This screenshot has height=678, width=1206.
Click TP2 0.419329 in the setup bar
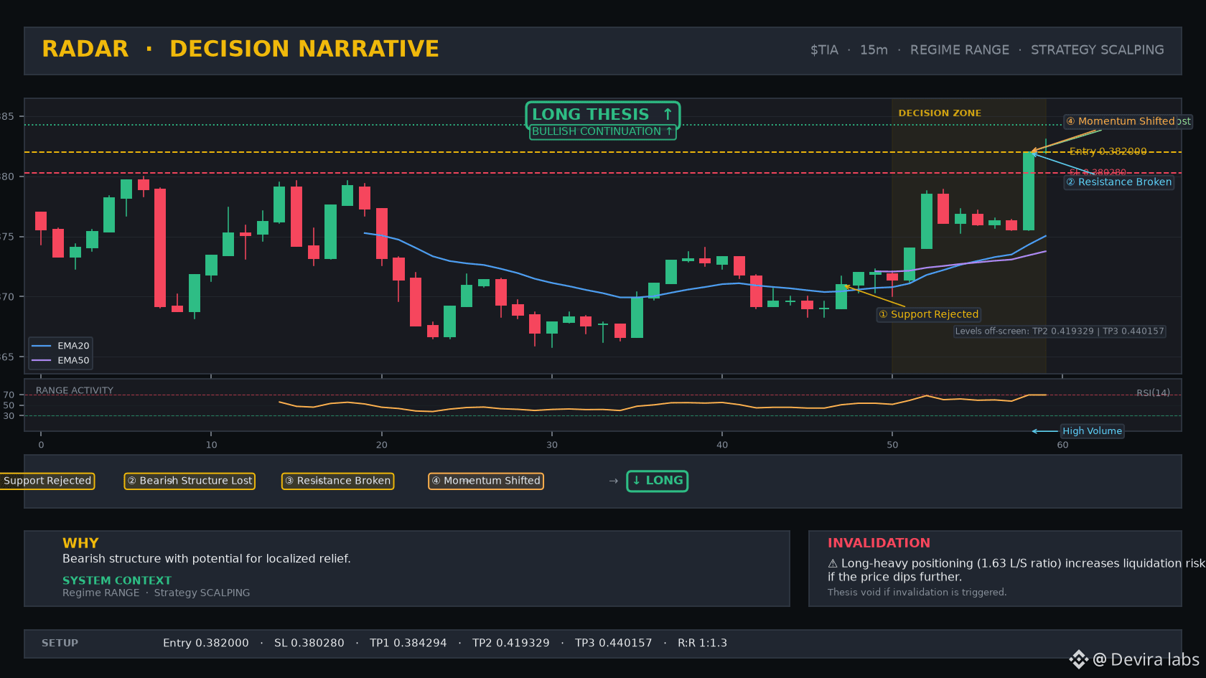(511, 644)
